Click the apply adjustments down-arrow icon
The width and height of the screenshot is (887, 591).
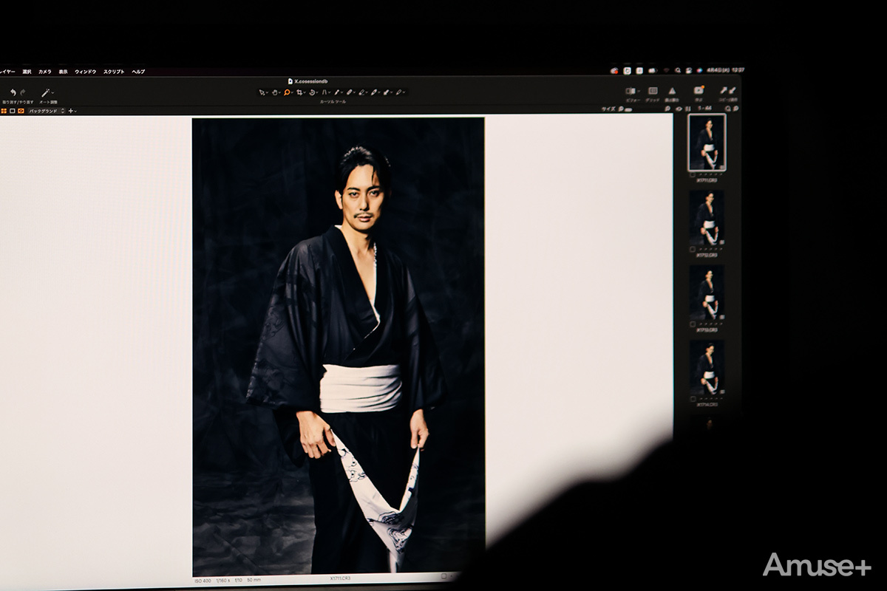733,91
